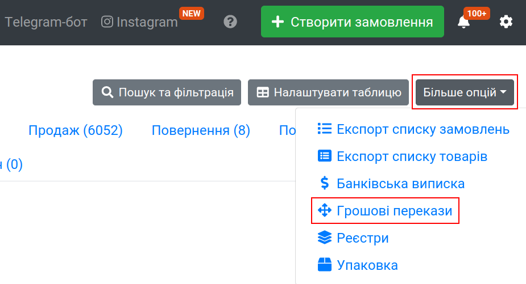This screenshot has height=284, width=526.
Task: Click the help question mark icon
Action: [230, 22]
